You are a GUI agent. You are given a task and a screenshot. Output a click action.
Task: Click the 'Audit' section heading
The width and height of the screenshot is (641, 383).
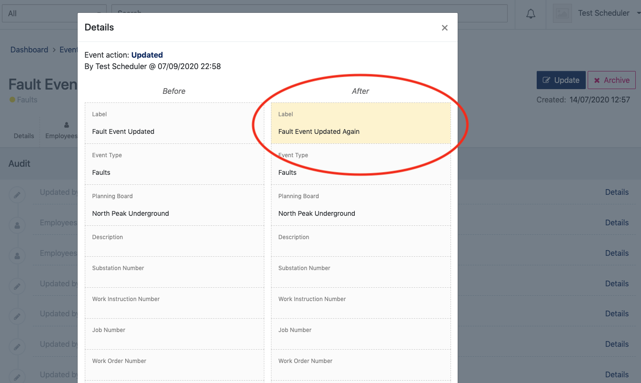coord(20,163)
